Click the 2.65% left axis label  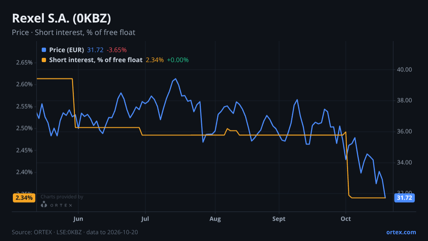coord(24,62)
